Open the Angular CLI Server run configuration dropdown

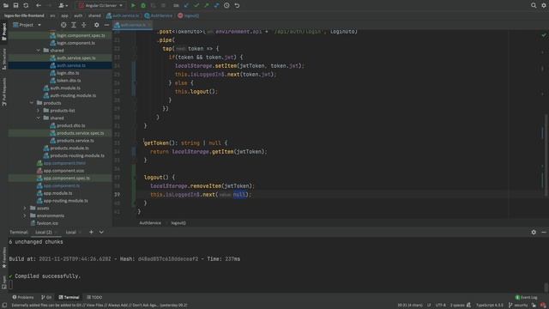pyautogui.click(x=101, y=5)
